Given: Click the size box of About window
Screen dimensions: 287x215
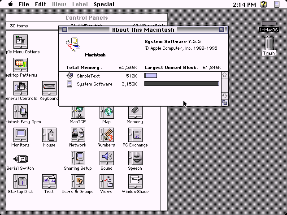Looking at the screenshot, I should point(225,103).
